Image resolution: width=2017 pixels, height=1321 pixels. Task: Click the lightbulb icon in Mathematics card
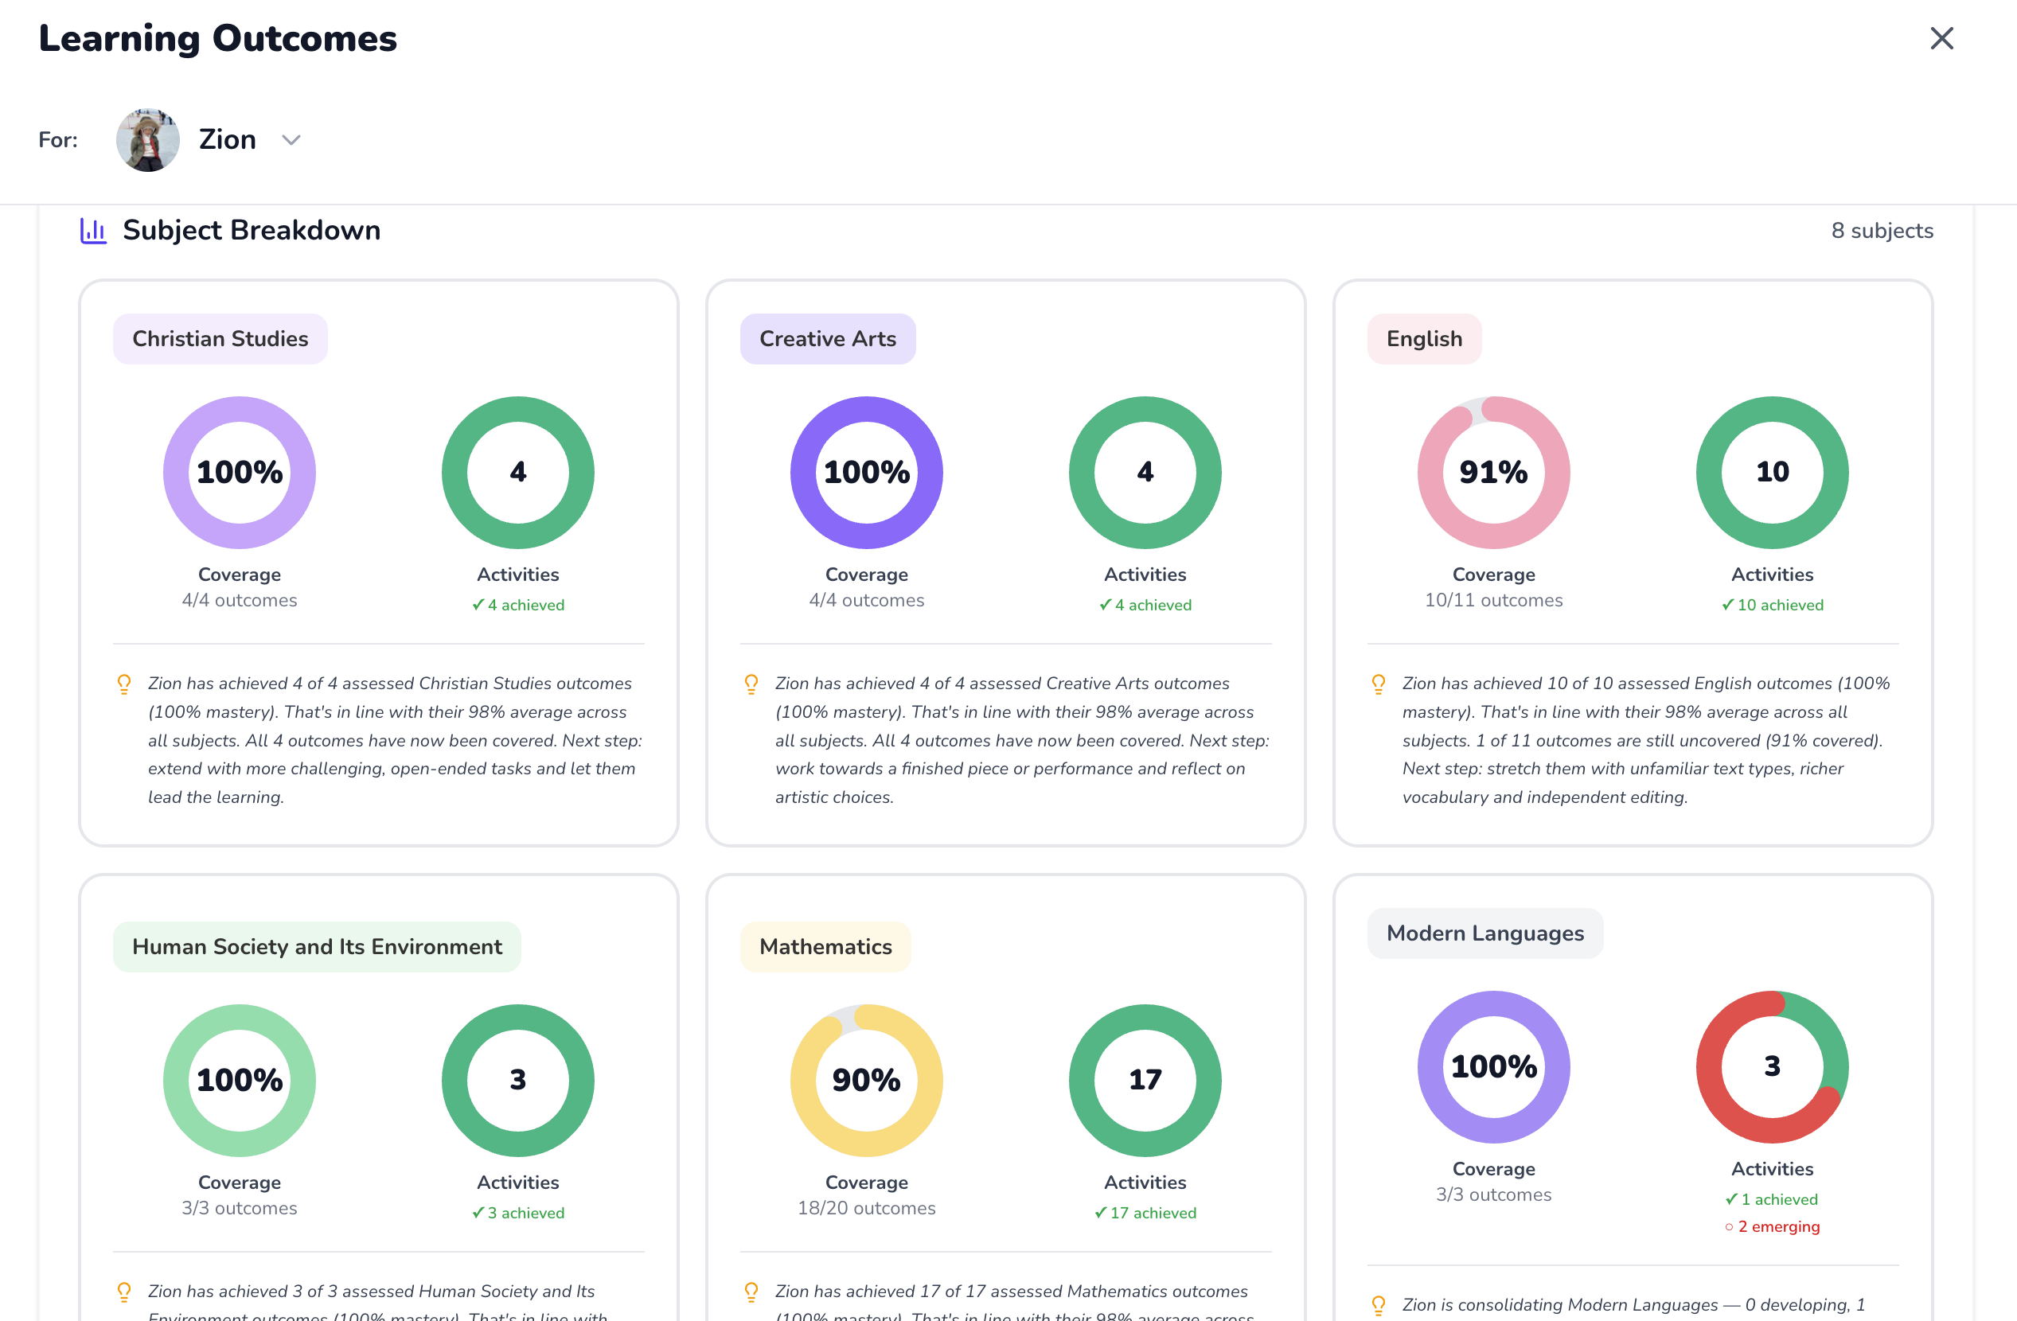click(751, 1292)
